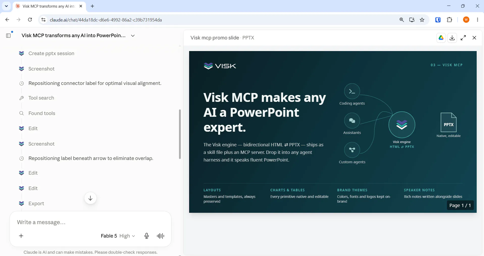Click the 03 — VISK MCP label on the slide

coord(446,65)
